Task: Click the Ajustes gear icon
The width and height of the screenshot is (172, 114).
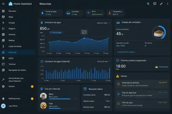Action: coord(3,86)
